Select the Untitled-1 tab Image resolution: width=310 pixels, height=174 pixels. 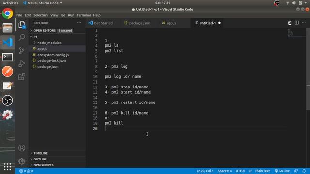tap(207, 23)
